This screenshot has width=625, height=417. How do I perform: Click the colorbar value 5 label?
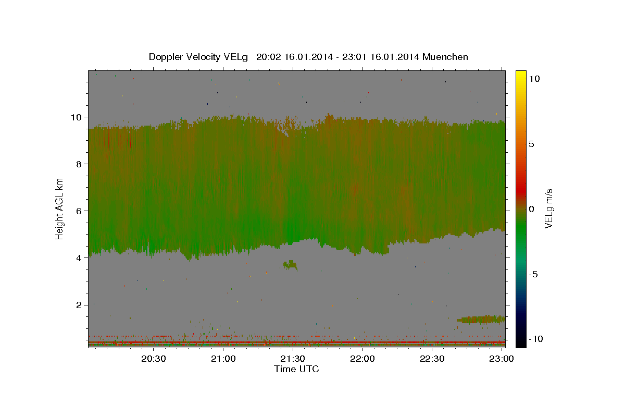[x=532, y=144]
